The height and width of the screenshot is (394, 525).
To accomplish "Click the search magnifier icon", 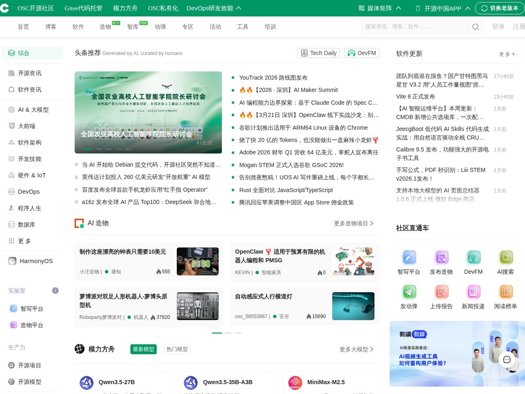I will coord(475,27).
